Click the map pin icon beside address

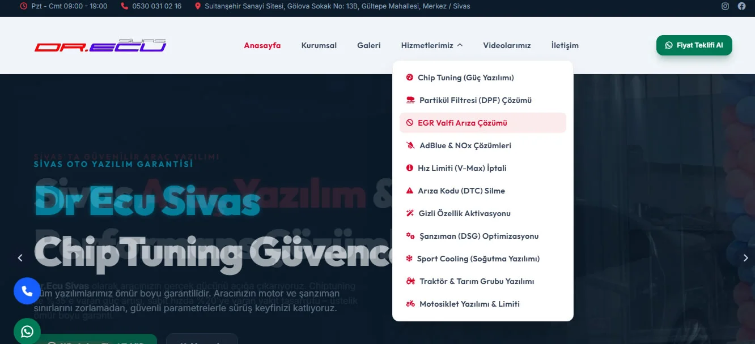(198, 6)
